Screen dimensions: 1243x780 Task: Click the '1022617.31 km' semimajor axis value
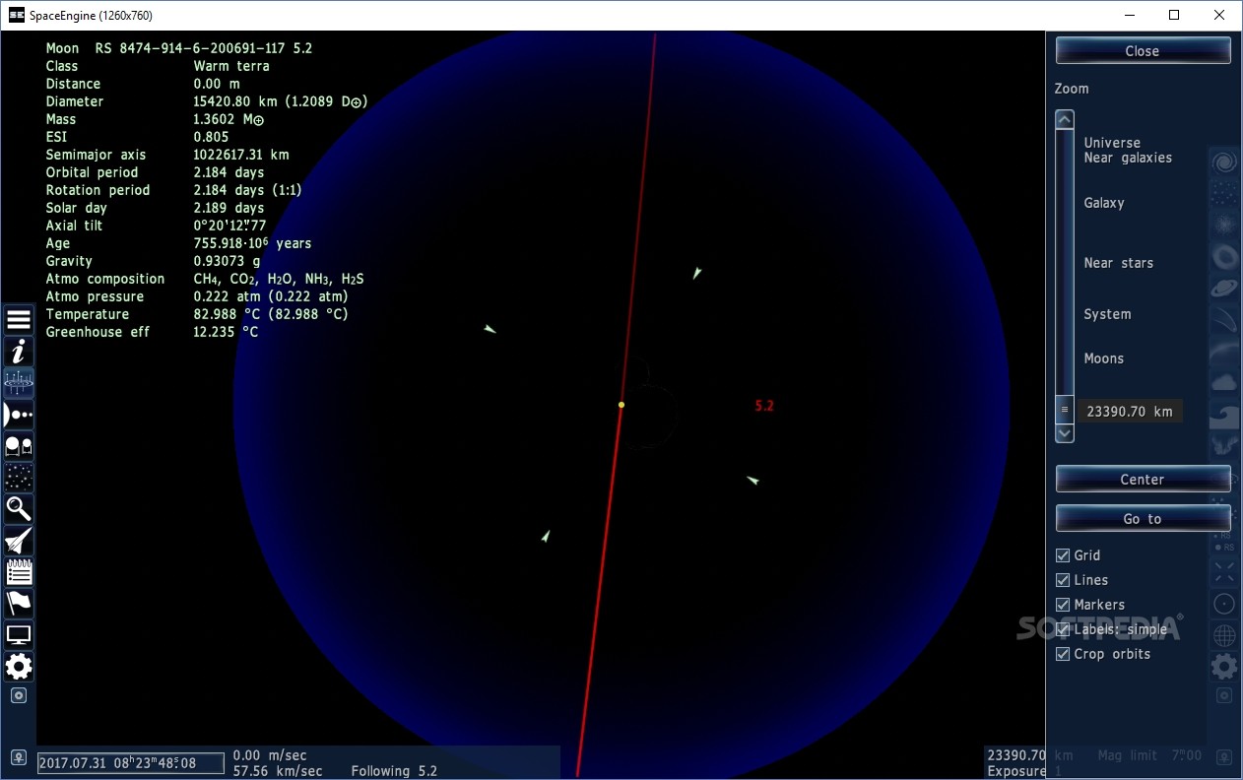(241, 155)
